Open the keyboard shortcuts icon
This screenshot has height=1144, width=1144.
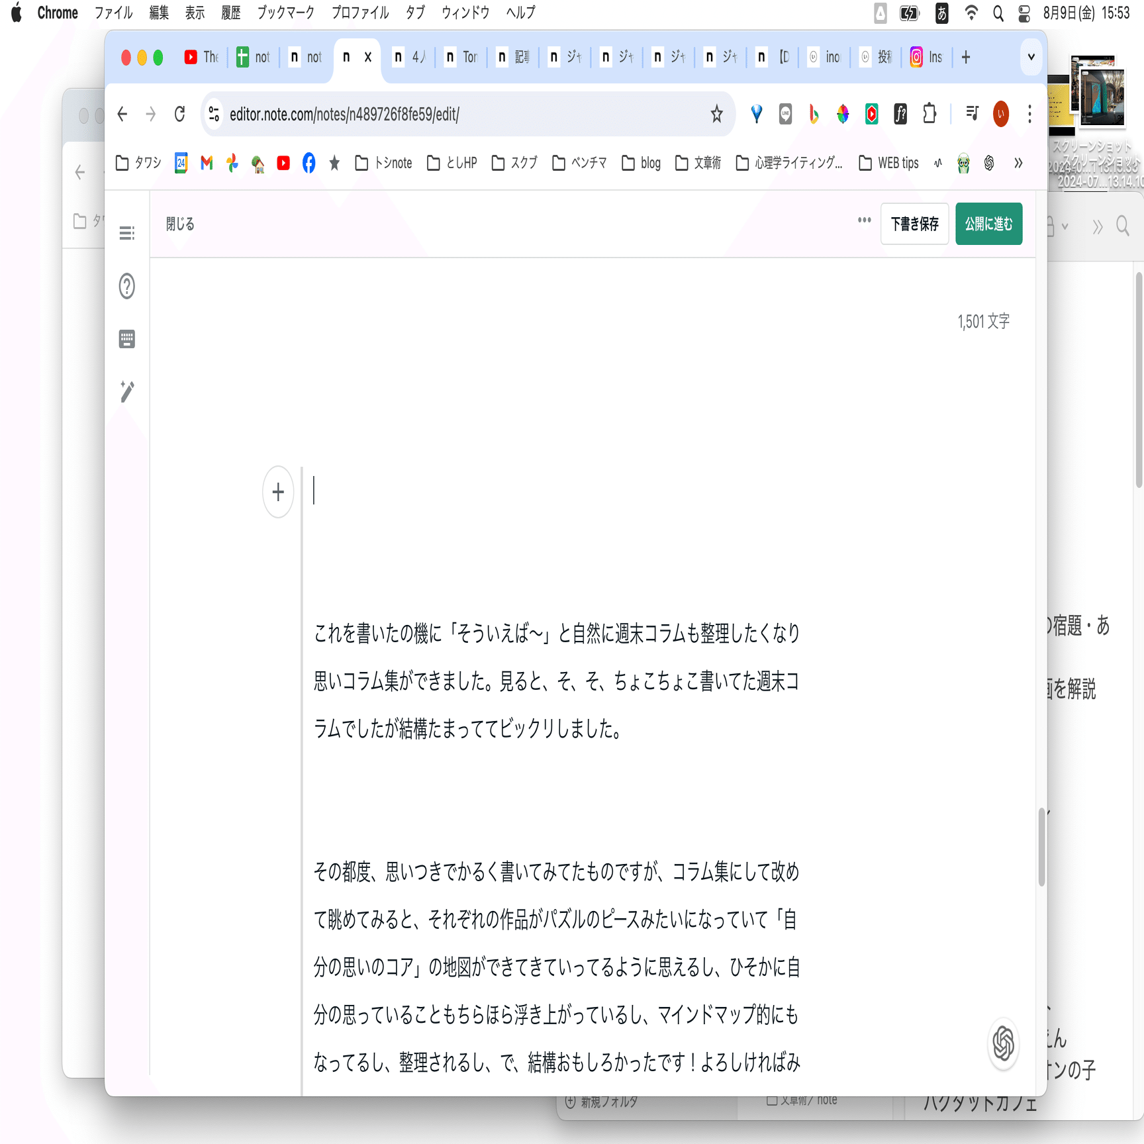(127, 339)
